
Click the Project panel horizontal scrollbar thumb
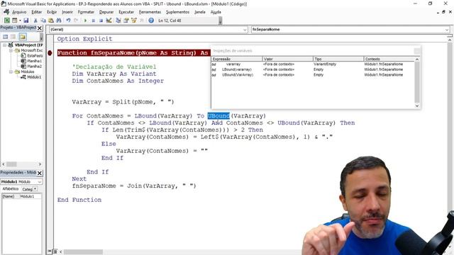(x=11, y=164)
